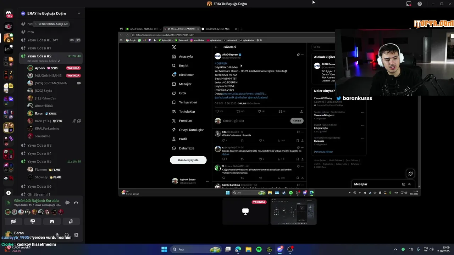Select Yayın Odası #2 voice channel
Screen dimensions: 454x255
tap(51, 56)
